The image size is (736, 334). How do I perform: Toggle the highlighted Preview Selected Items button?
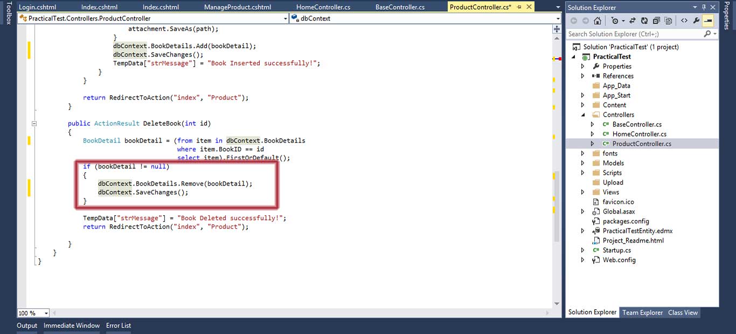tap(708, 20)
